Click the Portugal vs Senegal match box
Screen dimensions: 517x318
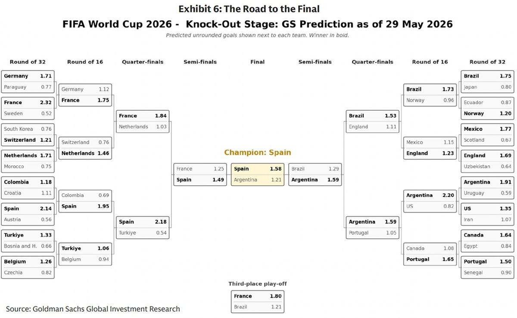pyautogui.click(x=488, y=267)
